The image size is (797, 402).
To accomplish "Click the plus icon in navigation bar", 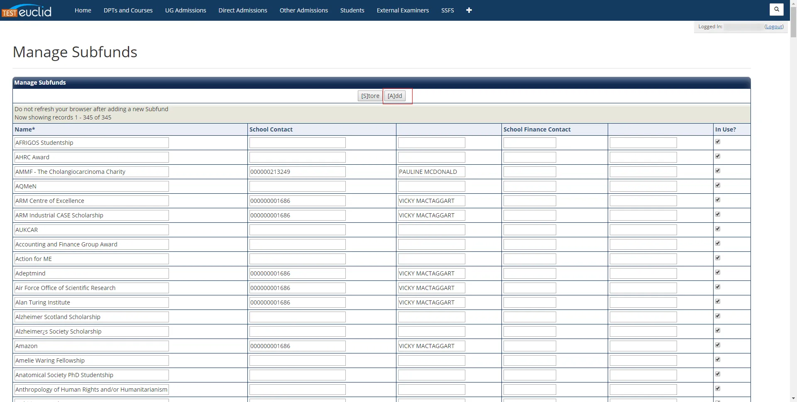I will pos(469,10).
